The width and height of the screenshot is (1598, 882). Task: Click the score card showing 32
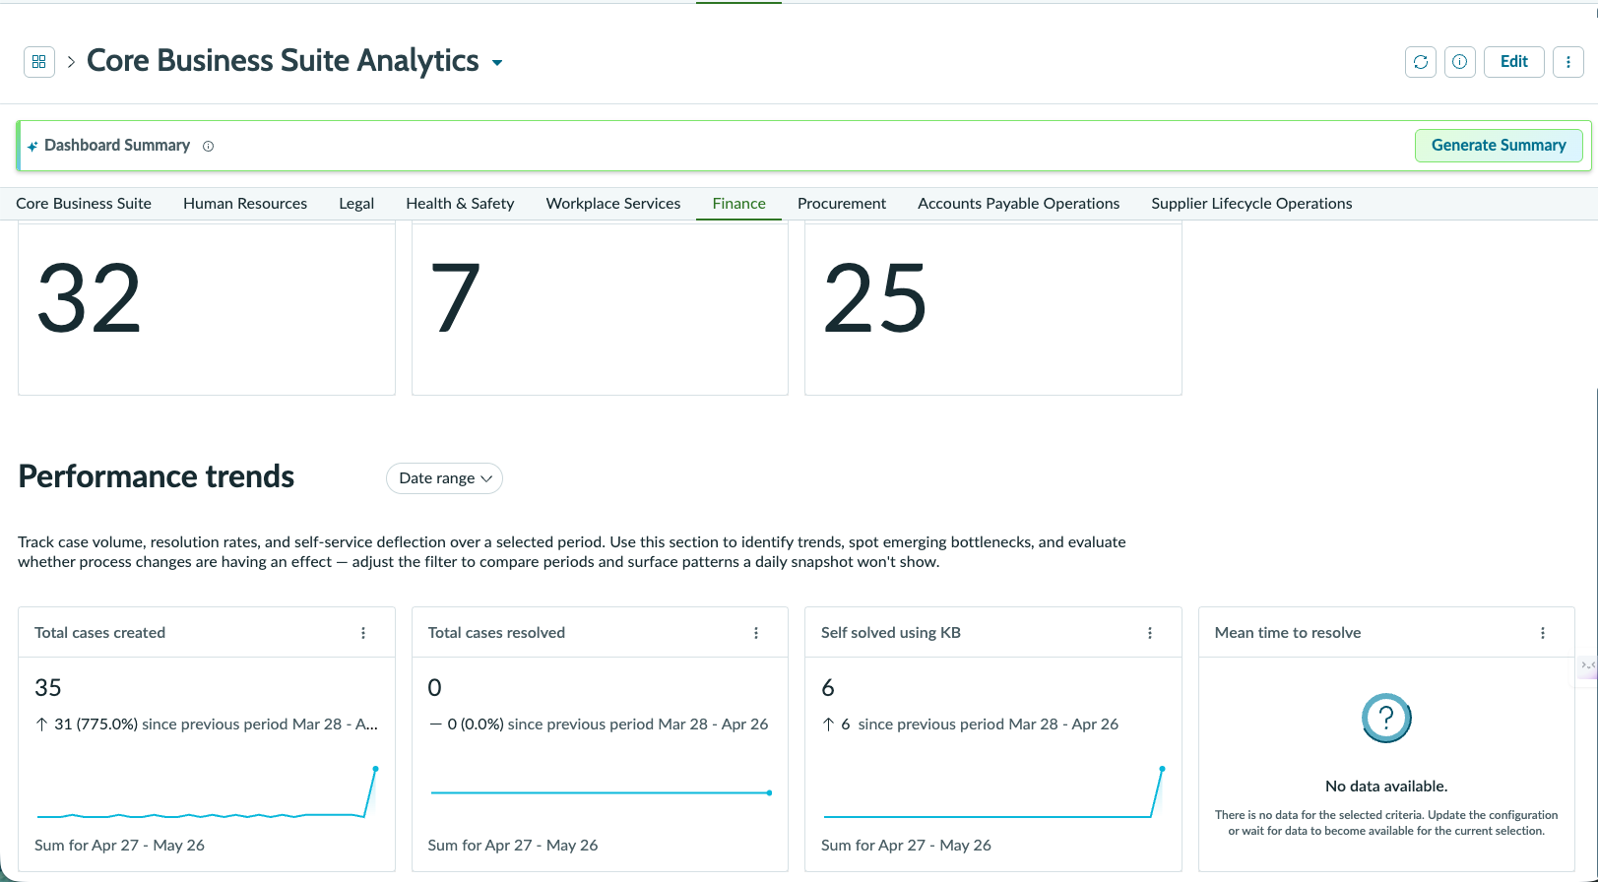pos(207,308)
